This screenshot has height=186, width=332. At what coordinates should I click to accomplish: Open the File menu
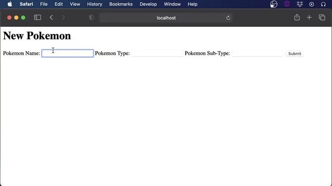[x=44, y=4]
